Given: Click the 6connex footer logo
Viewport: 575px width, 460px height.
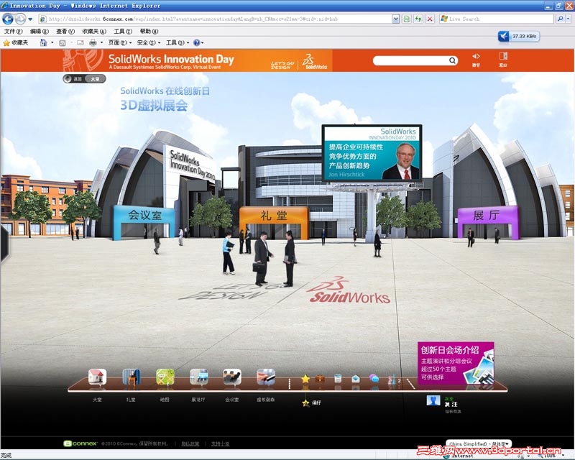Looking at the screenshot, I should pyautogui.click(x=80, y=443).
